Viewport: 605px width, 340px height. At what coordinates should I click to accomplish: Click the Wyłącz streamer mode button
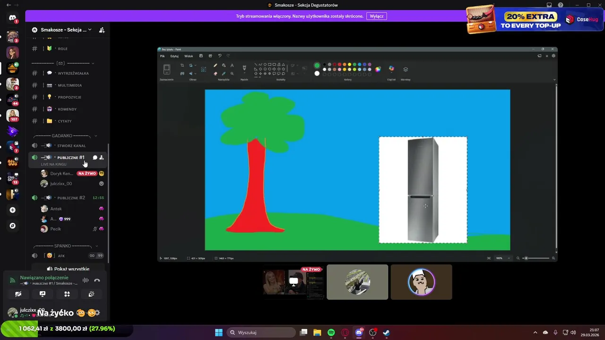[x=377, y=16]
